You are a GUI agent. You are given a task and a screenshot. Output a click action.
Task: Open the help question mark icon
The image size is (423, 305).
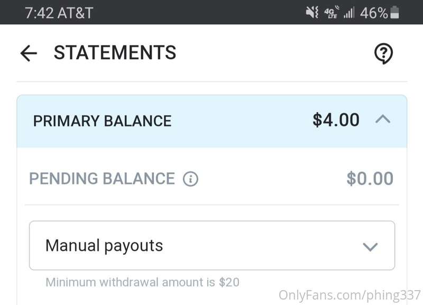coord(383,53)
